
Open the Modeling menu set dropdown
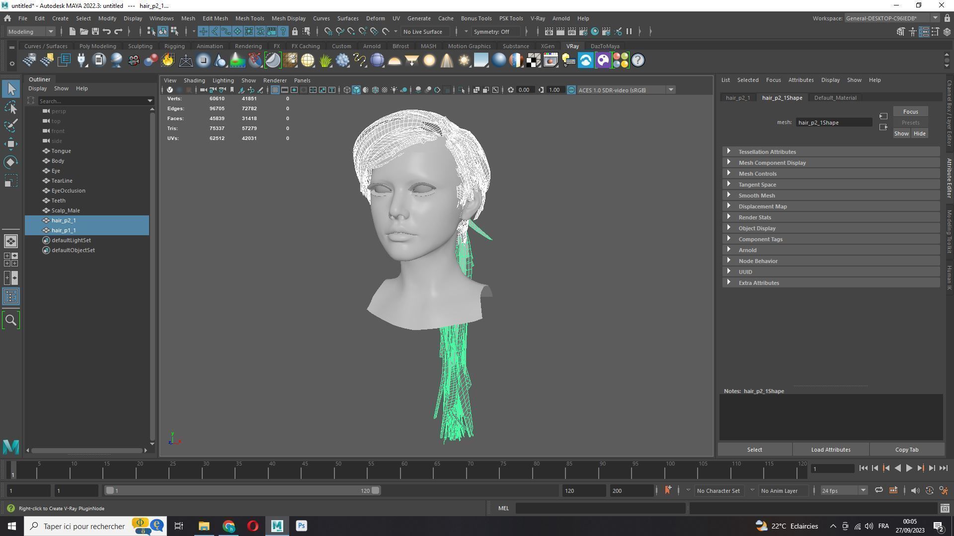[x=31, y=31]
